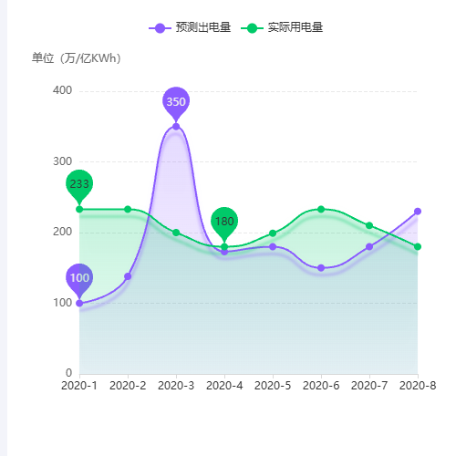This screenshot has height=456, width=456.
Task: Click the 2020-7 x-axis label
Action: coord(369,386)
